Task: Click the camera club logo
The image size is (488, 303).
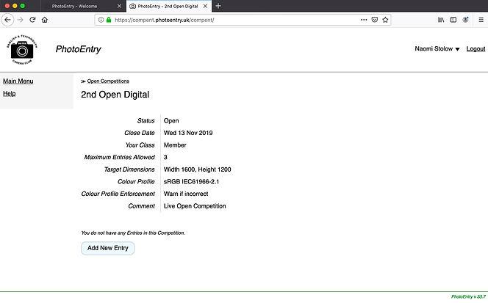Action: (22, 49)
